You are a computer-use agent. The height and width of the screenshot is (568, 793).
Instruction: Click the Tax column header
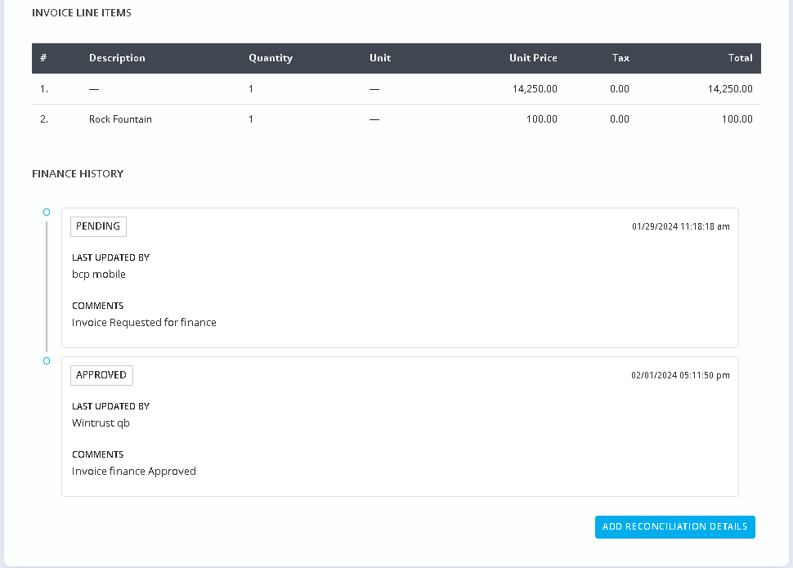[x=621, y=58]
